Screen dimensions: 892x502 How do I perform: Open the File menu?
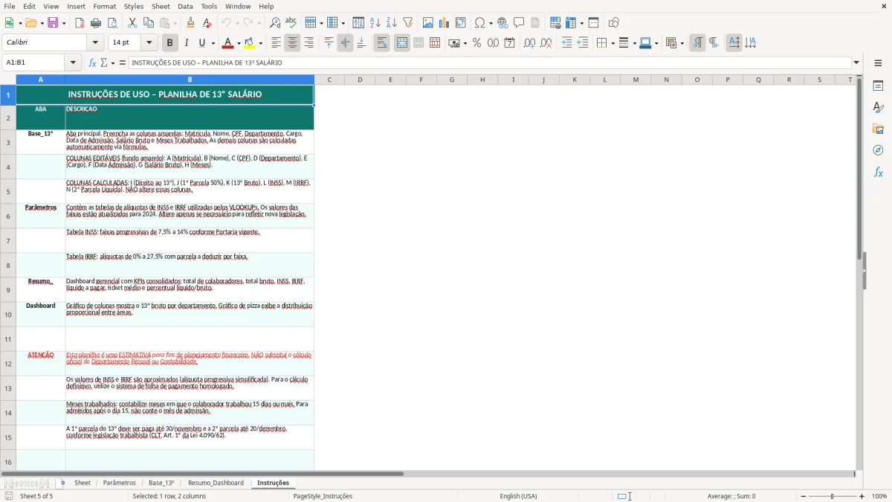coord(10,6)
